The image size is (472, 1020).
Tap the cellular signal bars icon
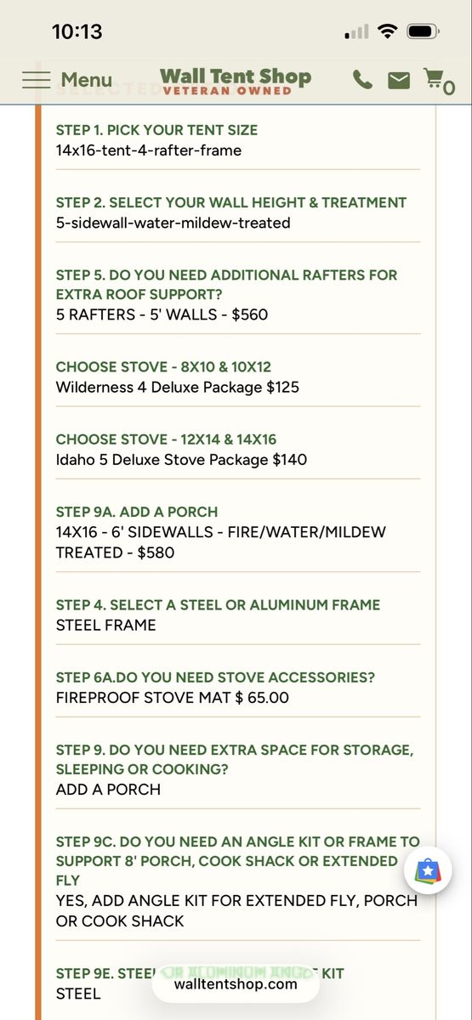[x=357, y=32]
